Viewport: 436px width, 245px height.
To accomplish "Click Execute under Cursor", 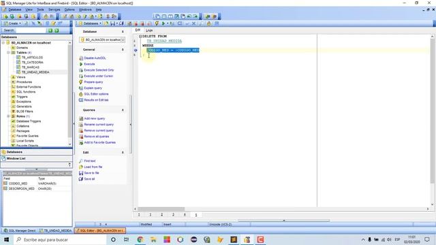I will 98,76.
